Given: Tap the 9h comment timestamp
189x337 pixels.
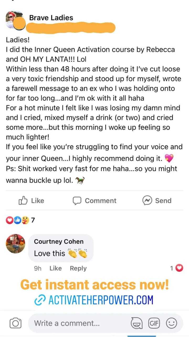Looking at the screenshot, I should click(x=38, y=268).
